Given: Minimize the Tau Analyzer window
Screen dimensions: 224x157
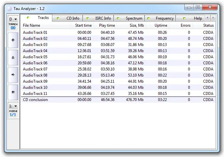Looking at the screenshot, I should pos(189,7).
